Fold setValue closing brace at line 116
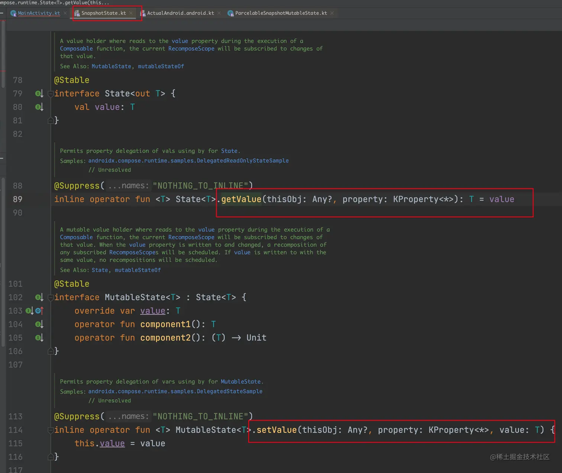Viewport: 562px width, 473px height. [51, 457]
